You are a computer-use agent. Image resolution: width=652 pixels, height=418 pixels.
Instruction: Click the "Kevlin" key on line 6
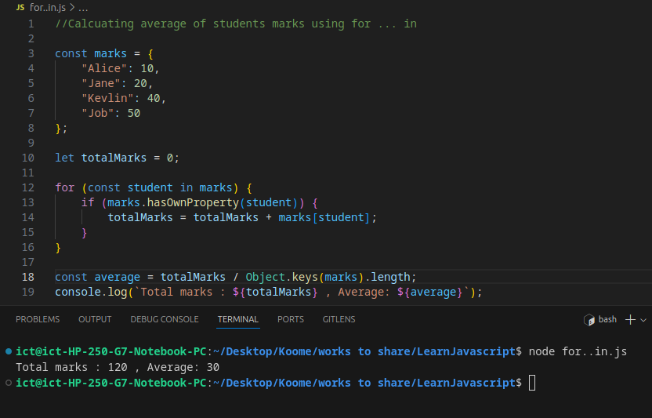click(x=107, y=98)
